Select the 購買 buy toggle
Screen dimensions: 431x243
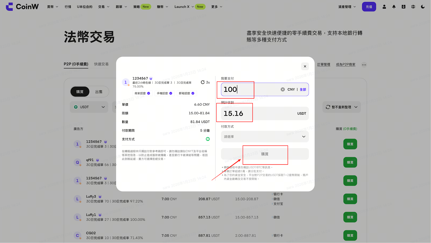coord(80,92)
